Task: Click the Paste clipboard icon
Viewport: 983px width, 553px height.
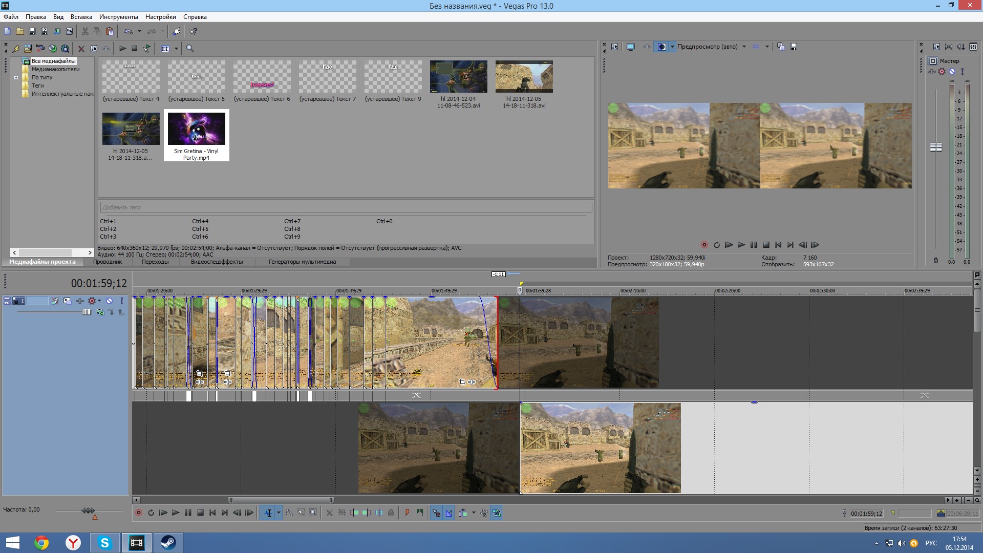Action: pos(110,31)
